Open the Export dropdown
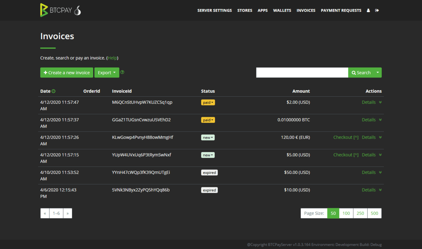The height and width of the screenshot is (249, 422). click(x=107, y=72)
